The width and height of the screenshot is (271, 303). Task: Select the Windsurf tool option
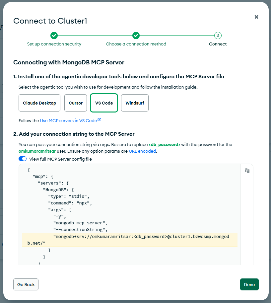(x=135, y=103)
